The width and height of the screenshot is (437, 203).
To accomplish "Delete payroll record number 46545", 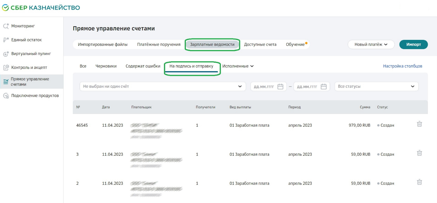I will pyautogui.click(x=419, y=124).
